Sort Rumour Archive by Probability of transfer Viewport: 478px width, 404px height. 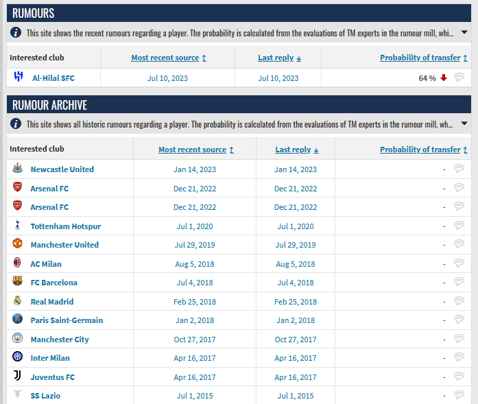423,150
